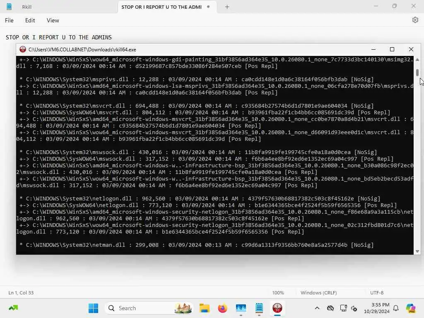Switch to the Rkill tab in Notepad
424x318 pixels.
pyautogui.click(x=27, y=7)
